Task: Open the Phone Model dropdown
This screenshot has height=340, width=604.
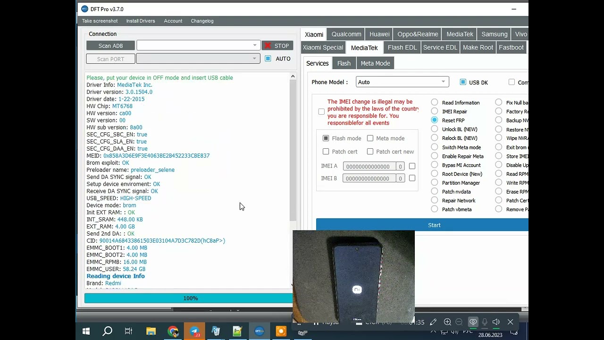Action: (x=403, y=82)
